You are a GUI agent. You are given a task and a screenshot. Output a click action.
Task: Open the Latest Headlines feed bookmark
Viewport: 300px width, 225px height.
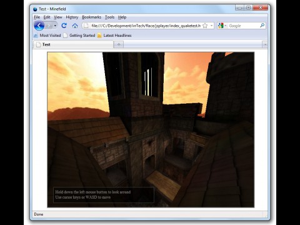pos(114,36)
